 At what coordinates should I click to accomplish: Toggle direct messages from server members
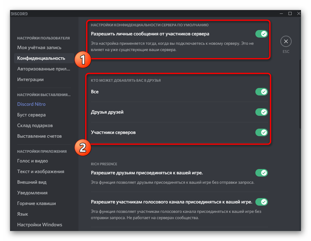[261, 34]
